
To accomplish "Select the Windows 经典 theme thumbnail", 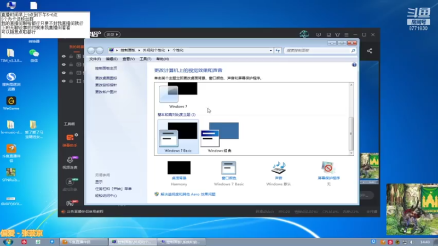I will click(220, 137).
